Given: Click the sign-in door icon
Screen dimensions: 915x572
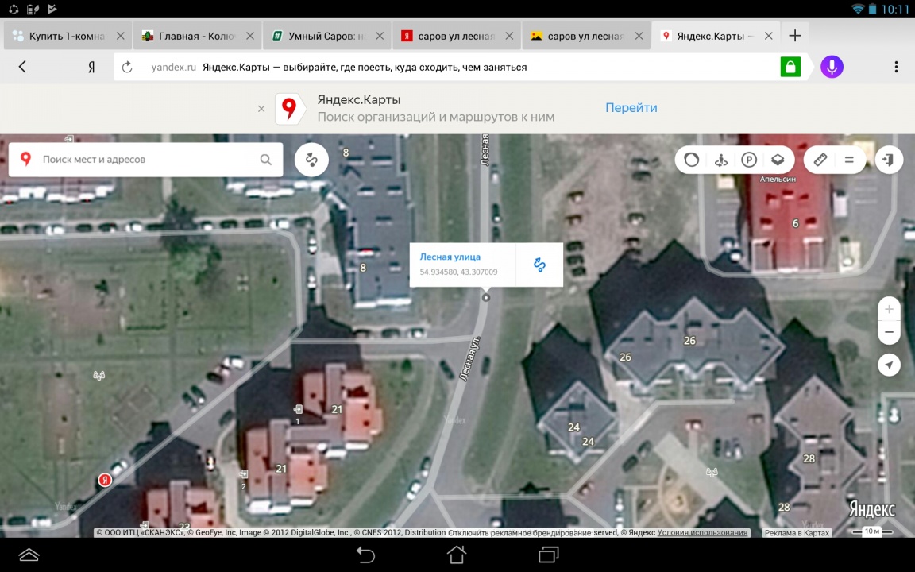Looking at the screenshot, I should pos(889,160).
